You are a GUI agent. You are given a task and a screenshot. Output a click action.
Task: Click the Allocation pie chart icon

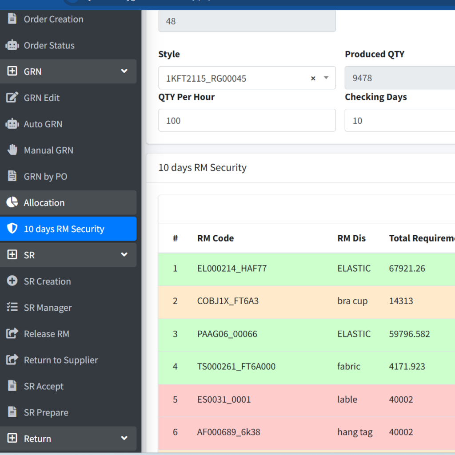pos(12,203)
